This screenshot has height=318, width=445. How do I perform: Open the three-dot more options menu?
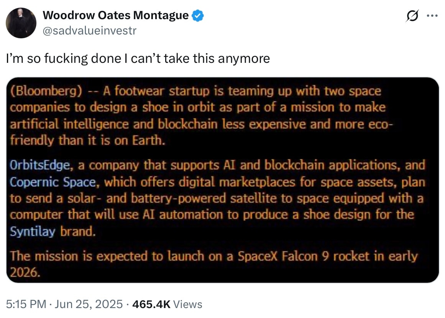click(432, 16)
